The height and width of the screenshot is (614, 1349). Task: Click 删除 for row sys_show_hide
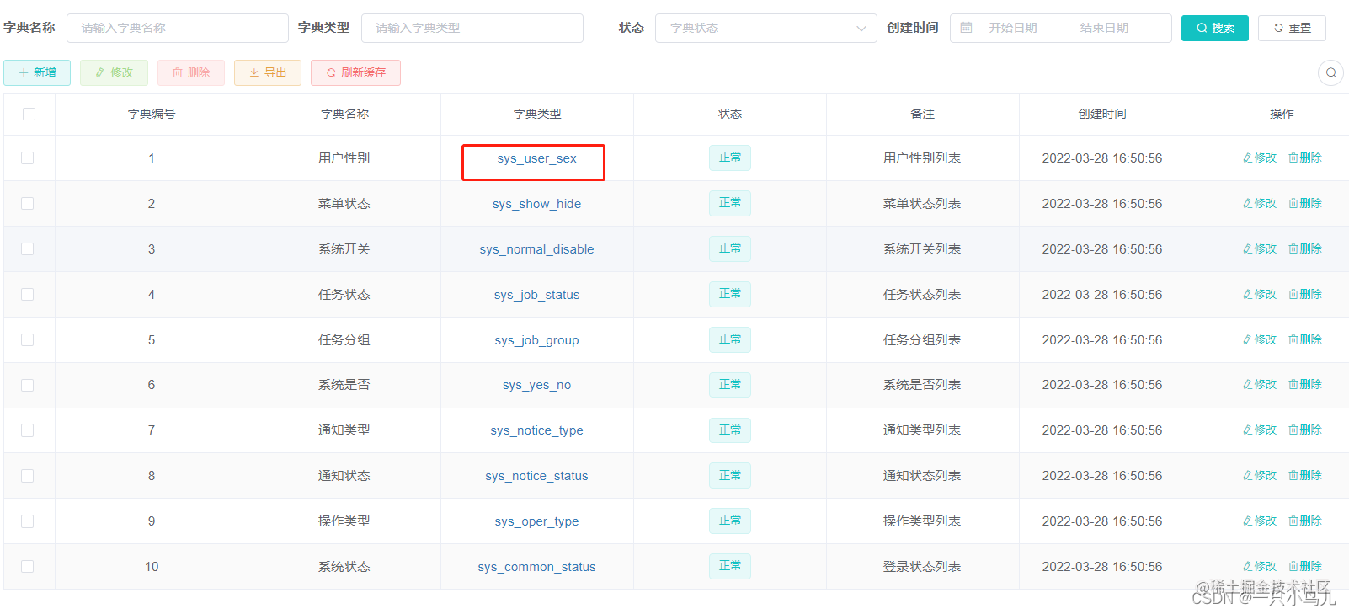1305,203
